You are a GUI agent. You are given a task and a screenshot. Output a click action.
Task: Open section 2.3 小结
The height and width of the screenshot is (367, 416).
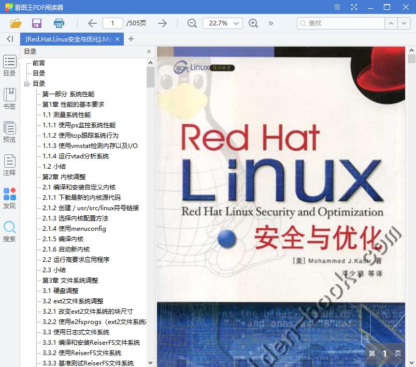coord(54,270)
